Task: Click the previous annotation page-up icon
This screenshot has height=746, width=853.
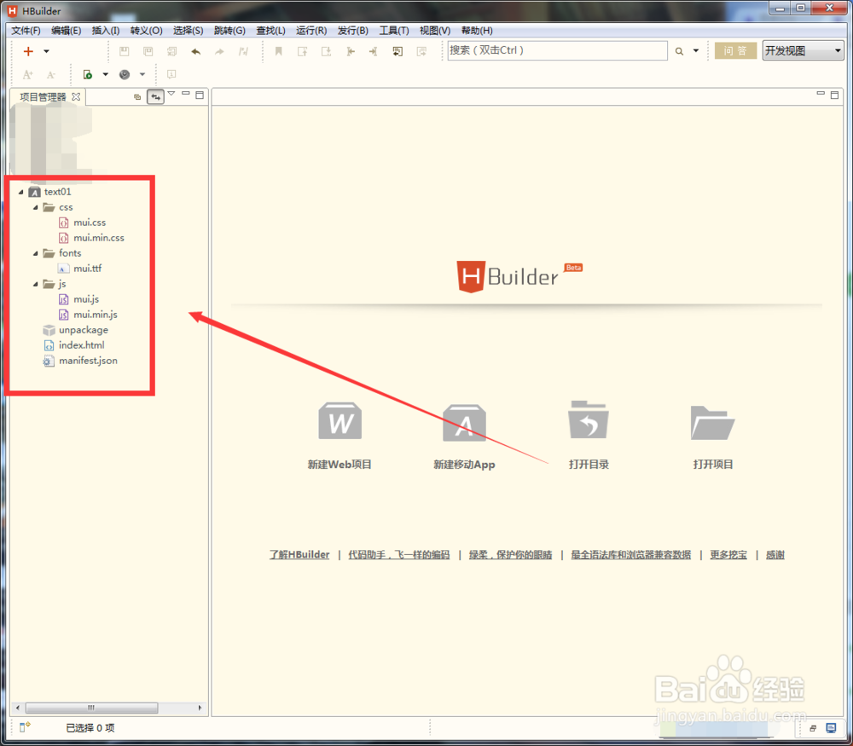Action: (303, 51)
